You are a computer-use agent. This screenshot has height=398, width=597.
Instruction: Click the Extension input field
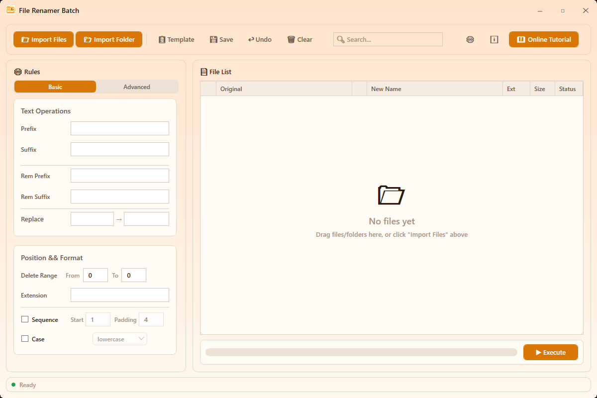pos(120,295)
